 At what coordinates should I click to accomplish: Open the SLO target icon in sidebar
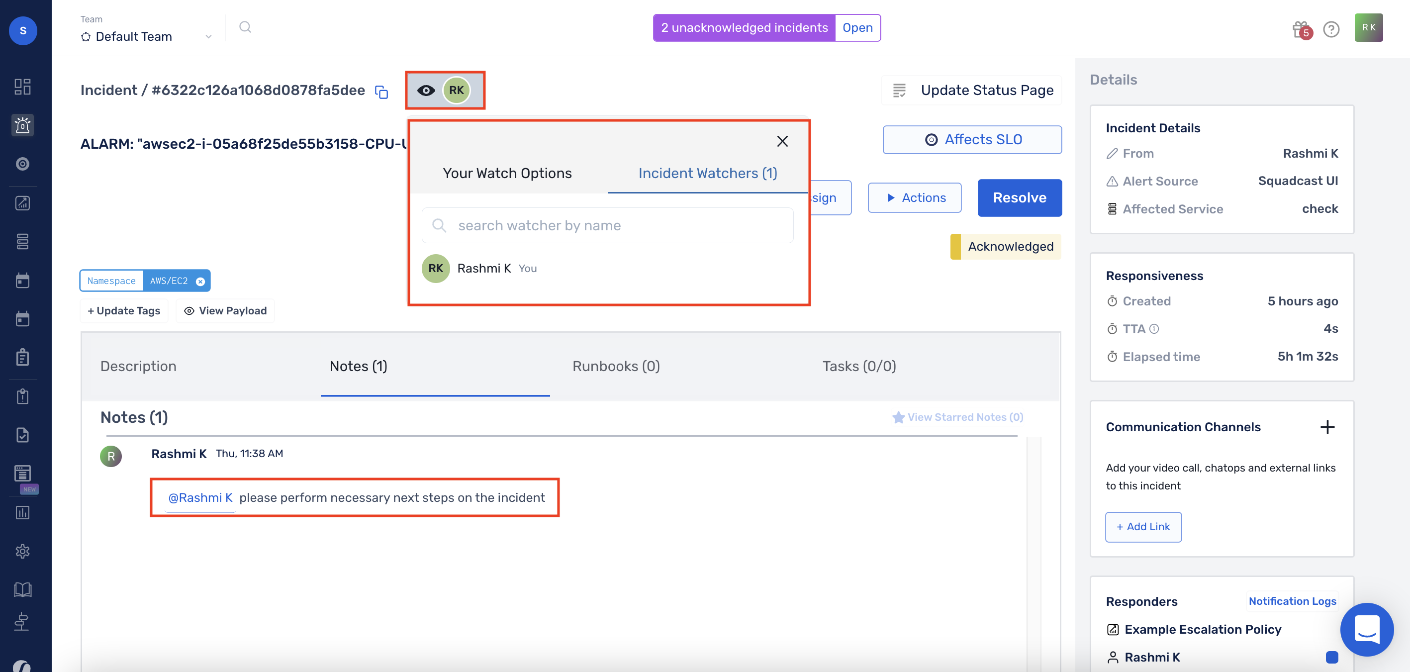point(22,164)
